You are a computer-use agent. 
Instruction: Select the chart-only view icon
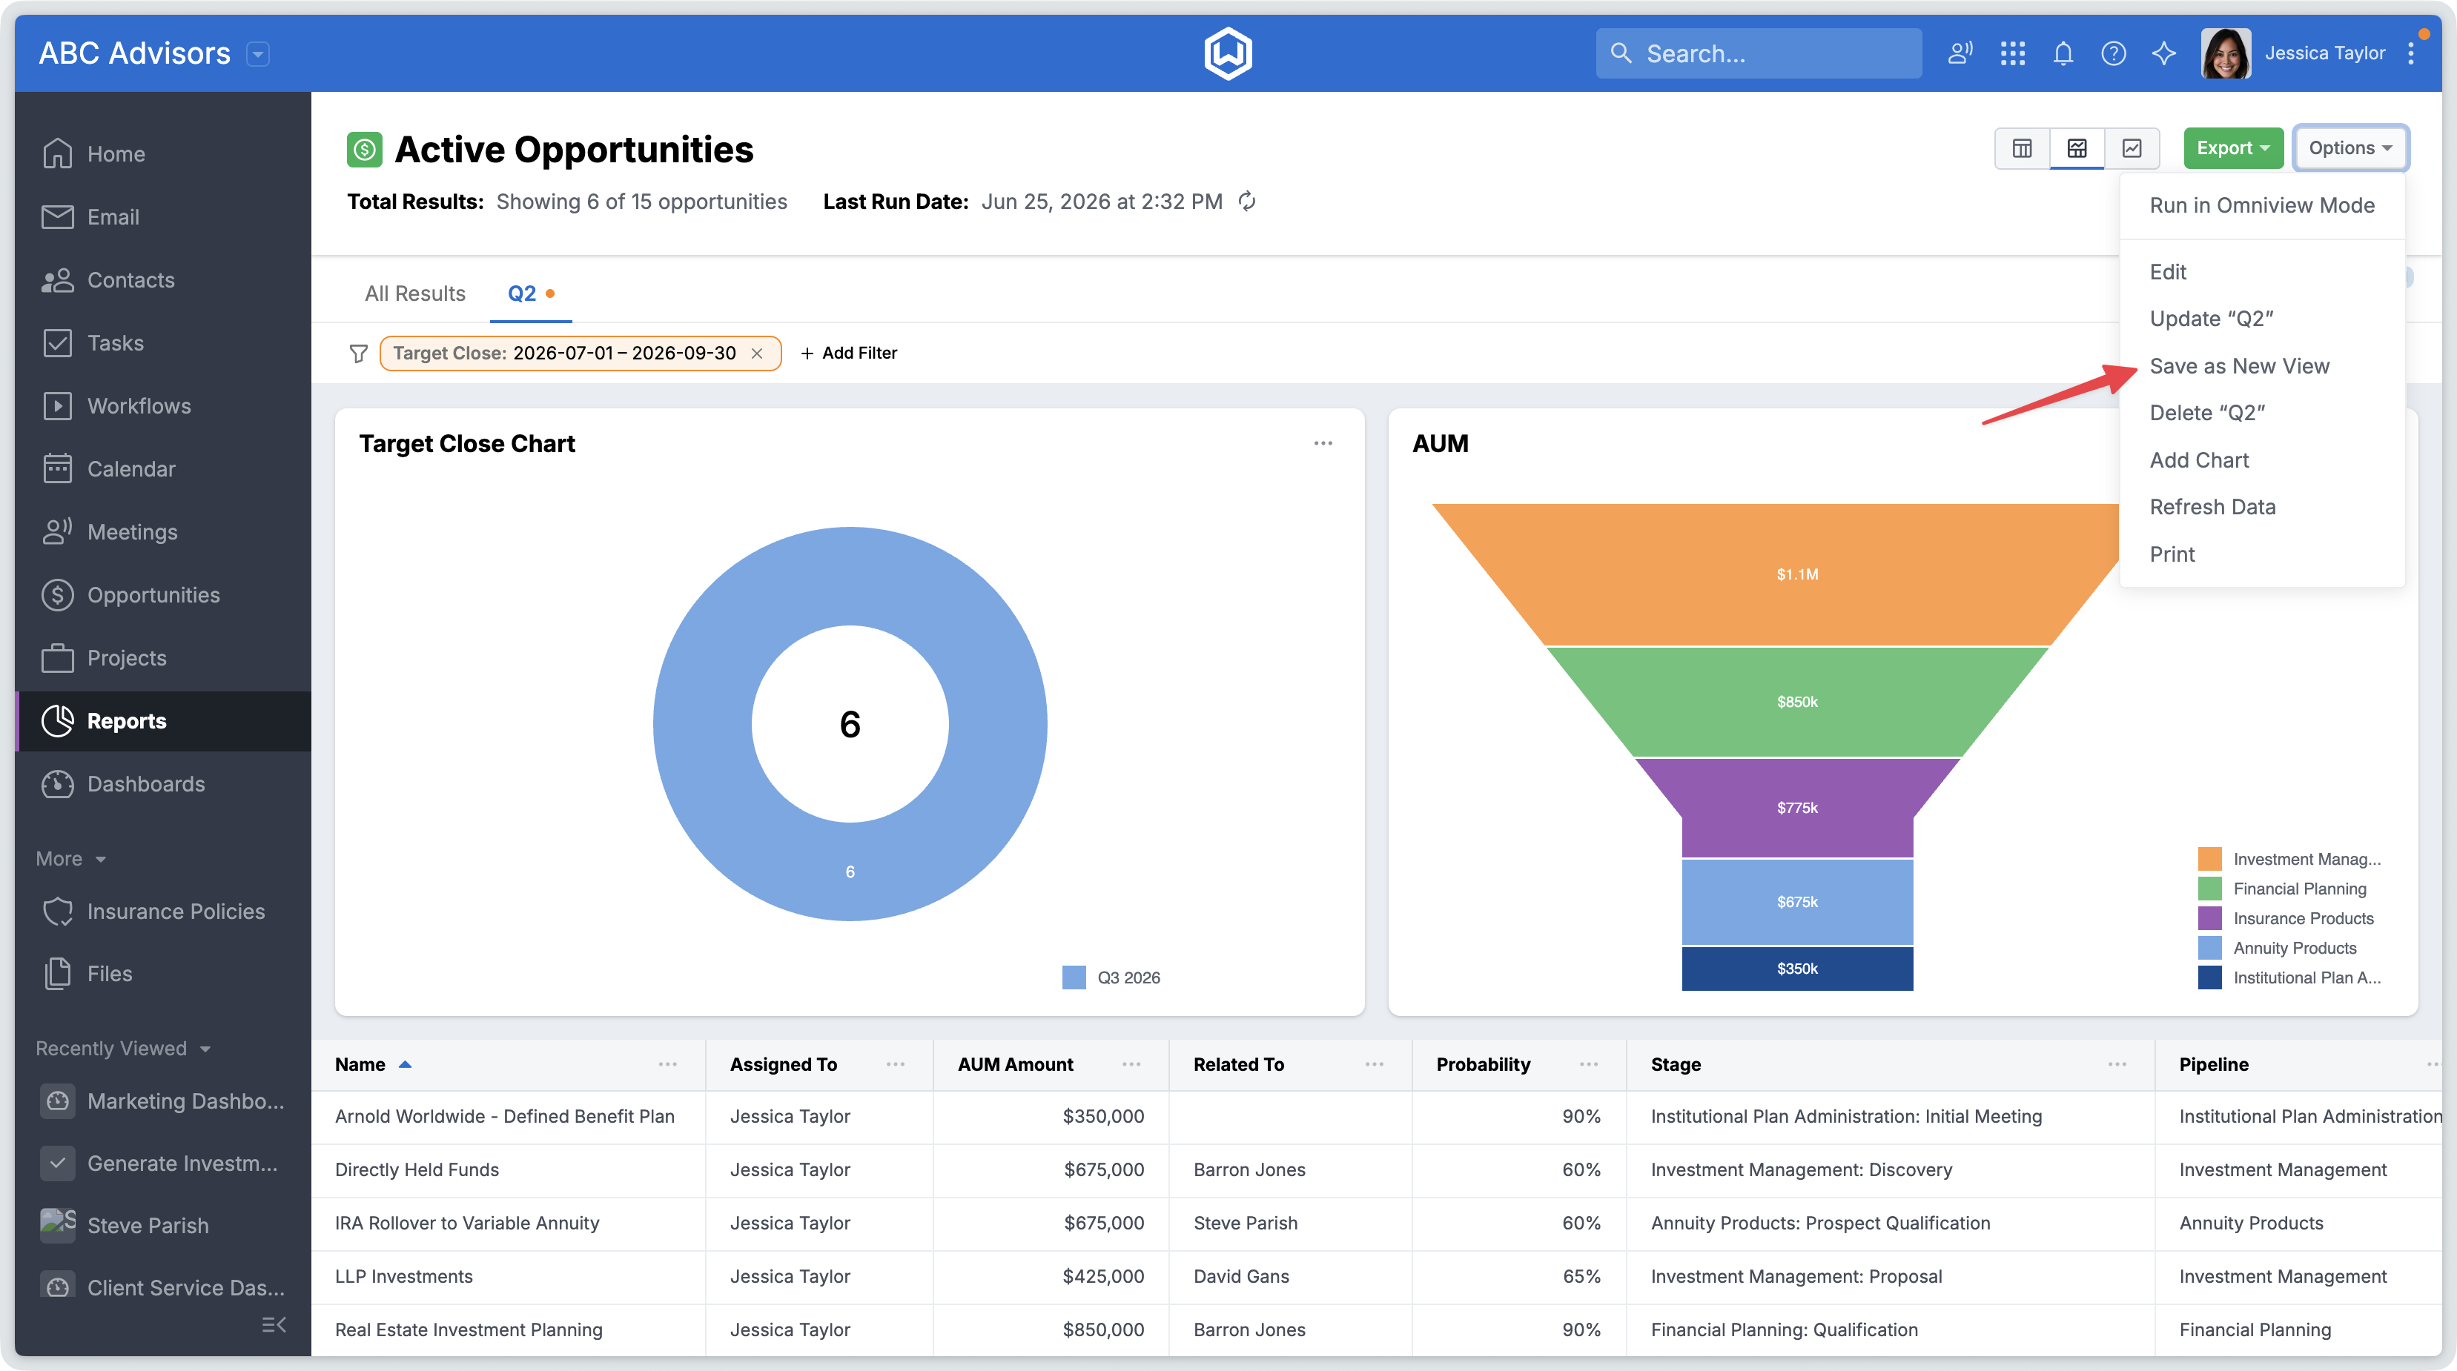coord(2132,147)
